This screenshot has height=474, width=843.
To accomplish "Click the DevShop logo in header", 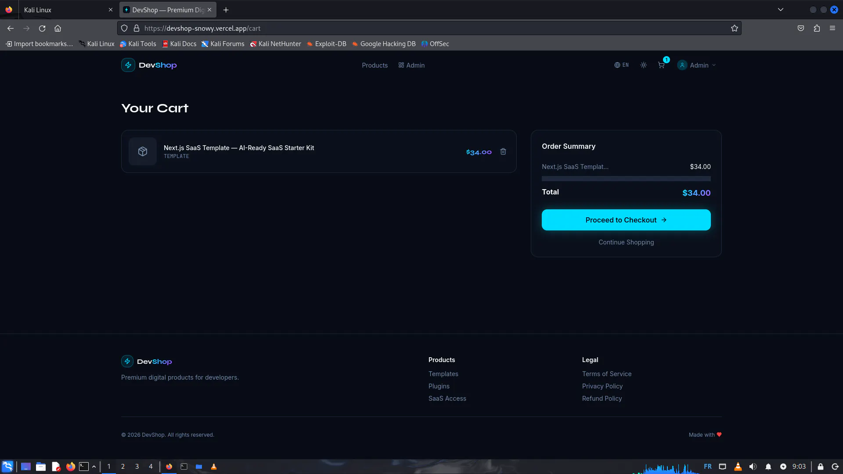I will click(149, 65).
